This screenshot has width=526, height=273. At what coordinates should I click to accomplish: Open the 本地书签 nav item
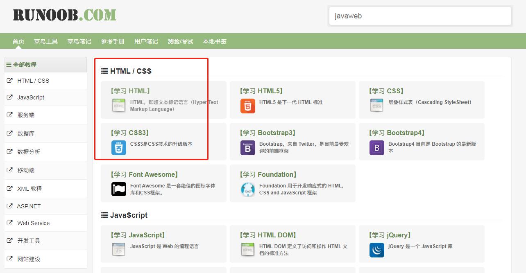click(x=215, y=41)
